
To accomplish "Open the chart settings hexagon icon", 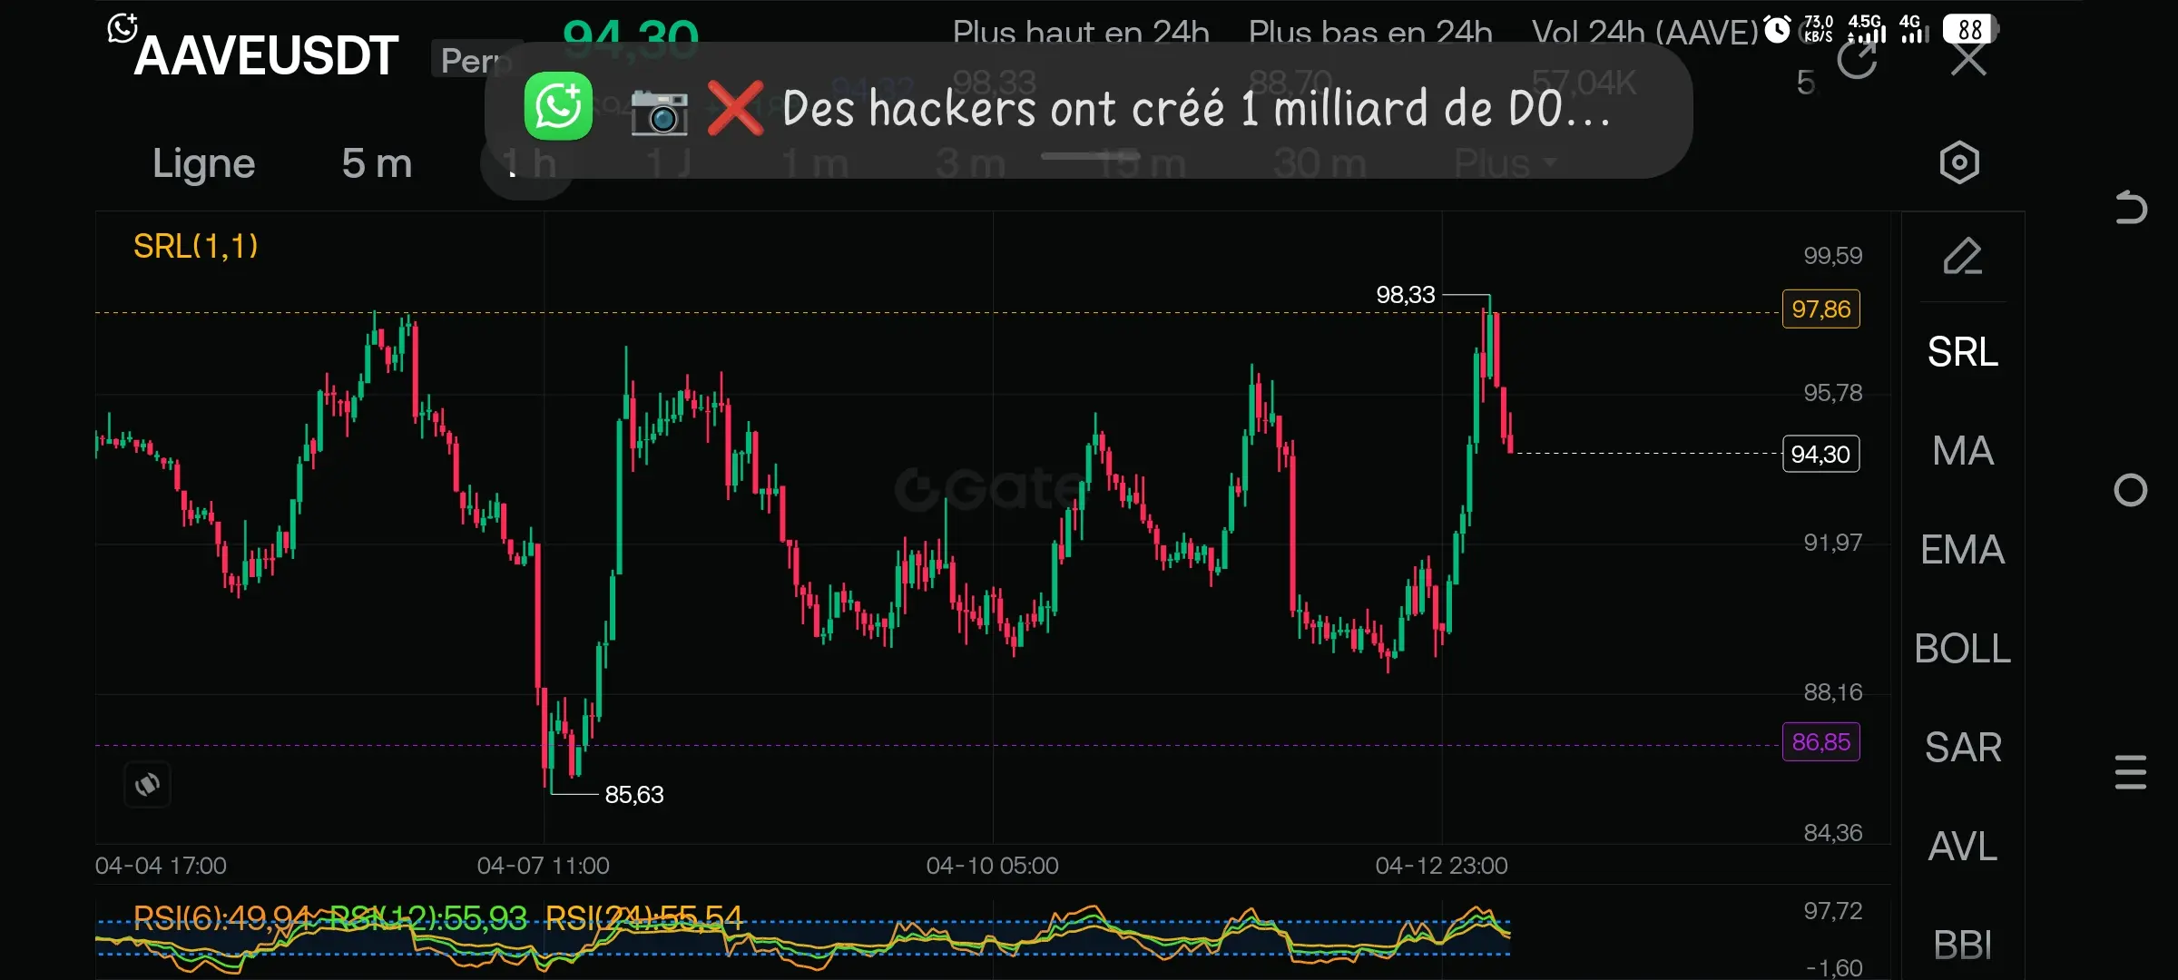I will 1959,163.
